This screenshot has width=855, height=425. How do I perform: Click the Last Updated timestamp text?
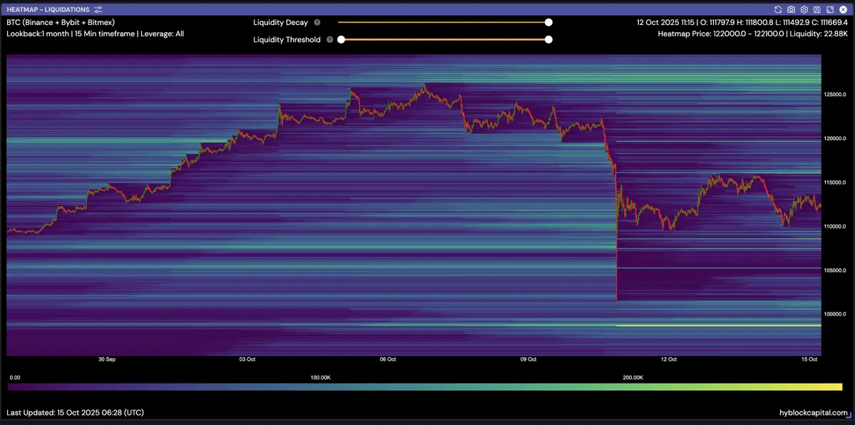pos(76,413)
